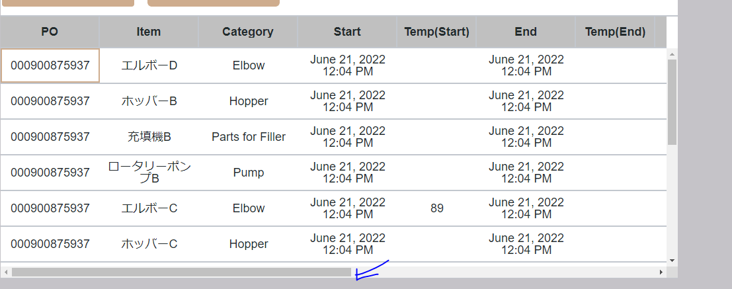Click the second tan button above the table
Viewport: 732px width, 289px height.
coord(213,3)
